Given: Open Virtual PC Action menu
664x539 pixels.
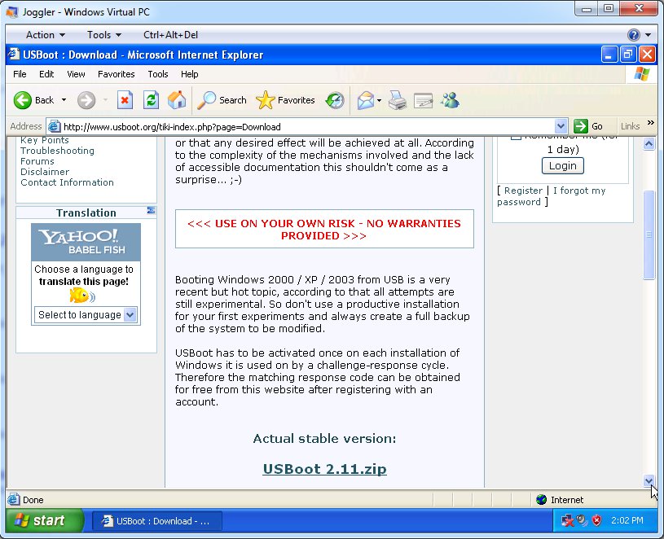Looking at the screenshot, I should pos(46,35).
